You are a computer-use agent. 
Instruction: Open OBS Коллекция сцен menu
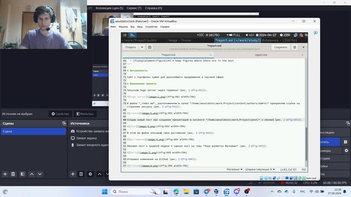[x=110, y=8]
